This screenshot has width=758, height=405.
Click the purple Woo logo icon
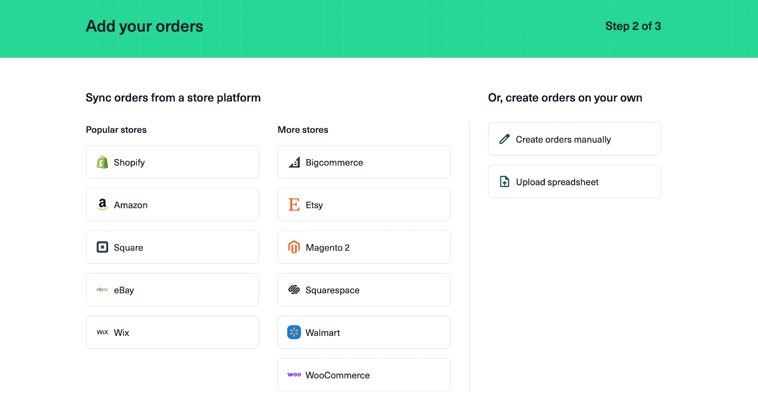(x=294, y=375)
